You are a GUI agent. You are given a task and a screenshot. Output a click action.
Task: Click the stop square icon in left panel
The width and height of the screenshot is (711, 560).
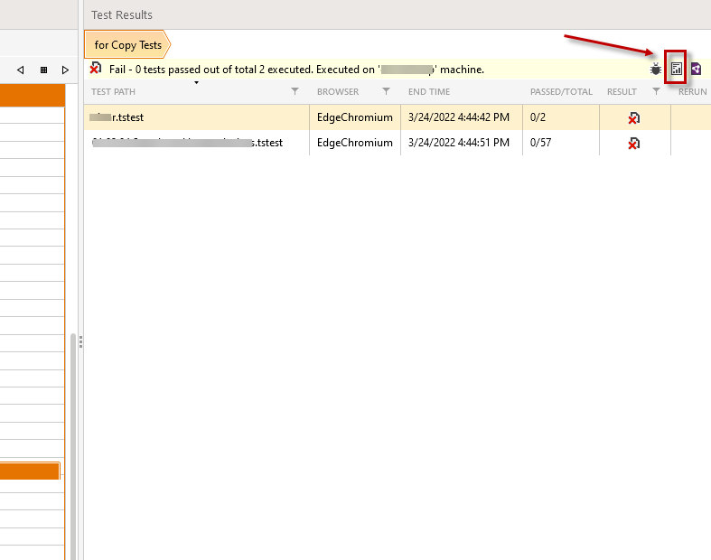coord(43,70)
